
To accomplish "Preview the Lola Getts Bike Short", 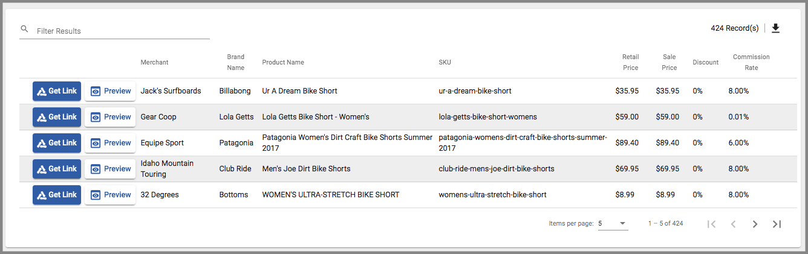I will click(x=110, y=117).
